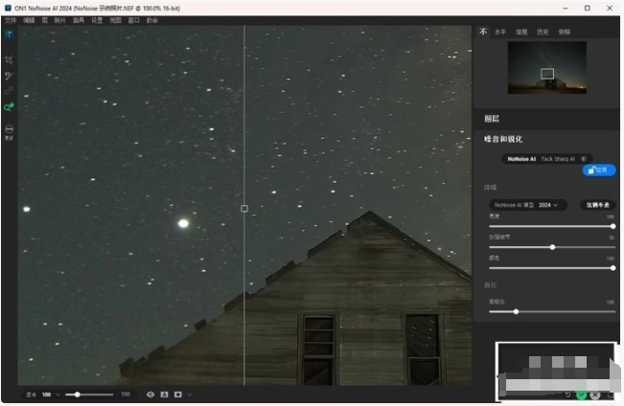Click the gray X cancel button at bottom right
This screenshot has height=406, width=624.
[595, 395]
